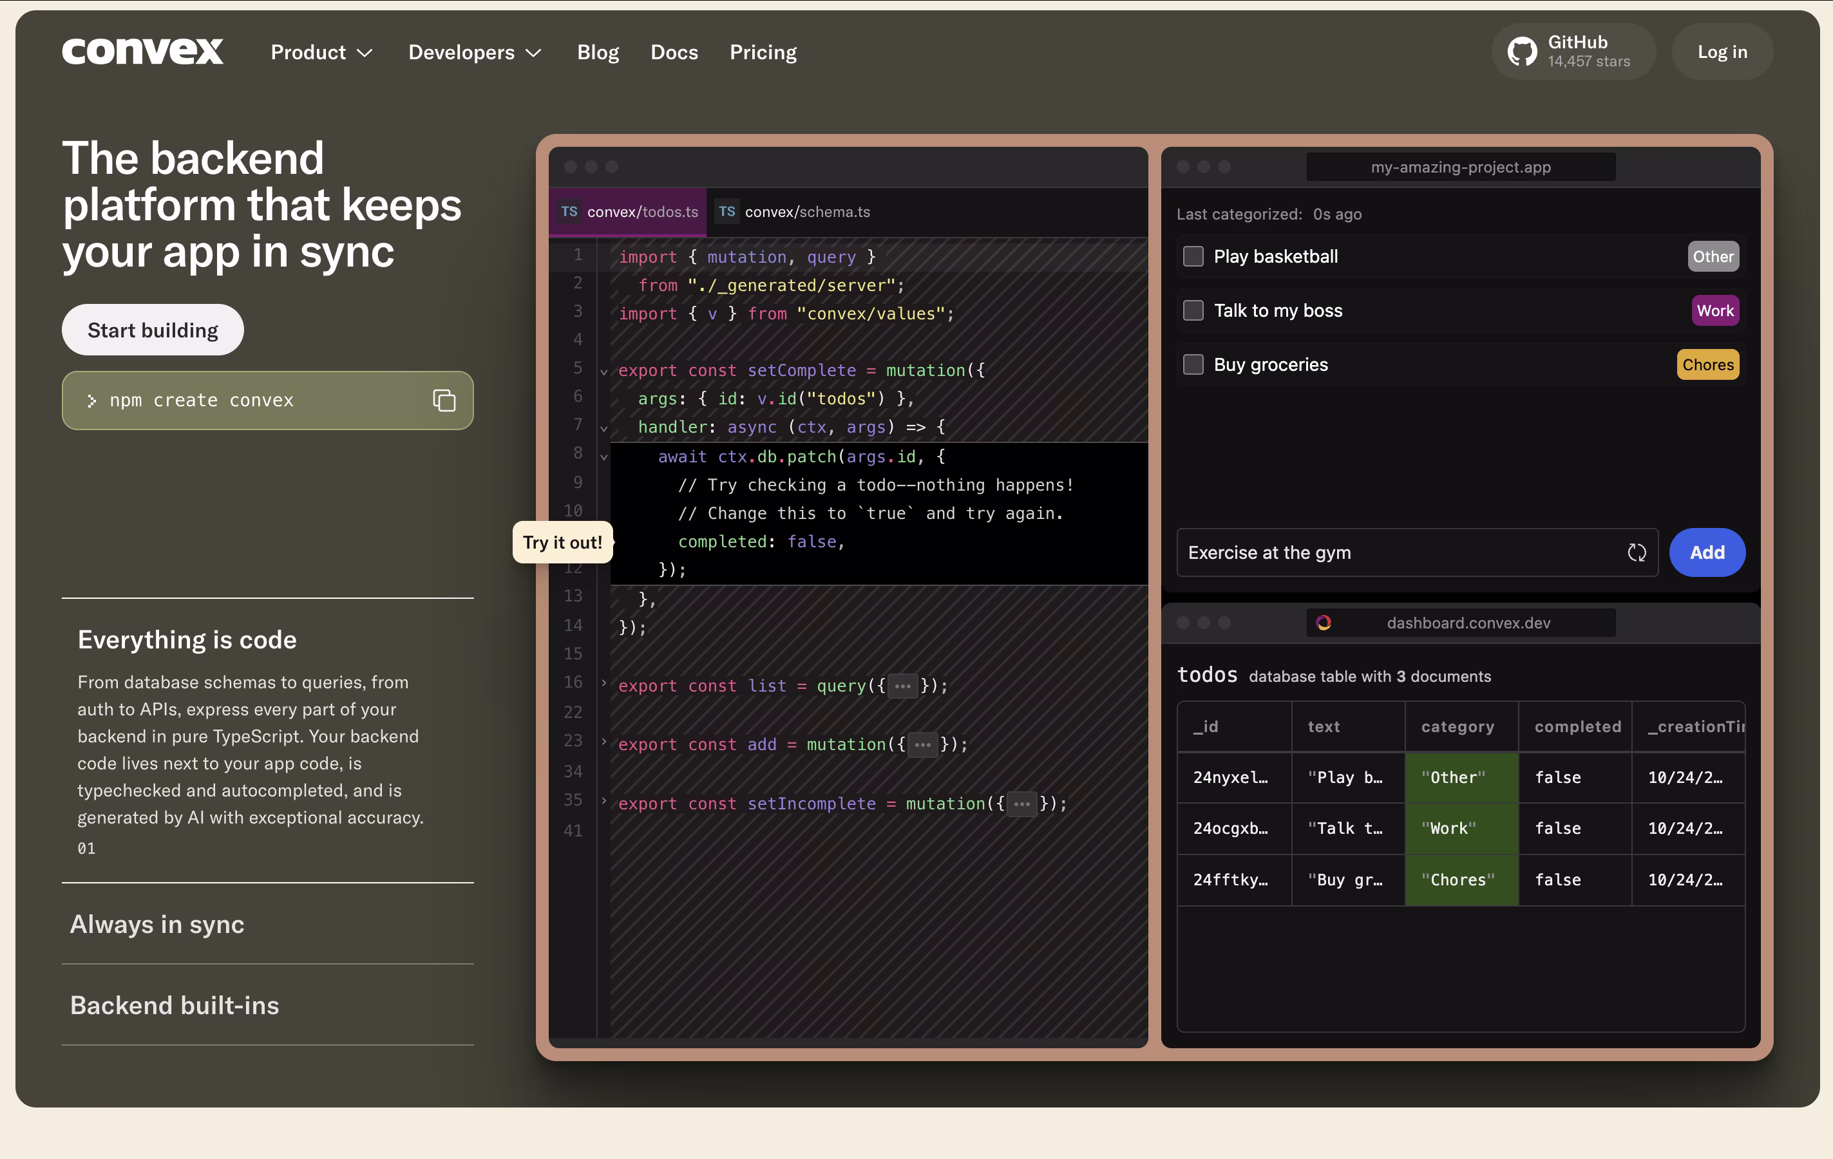Screen dimensions: 1833x1159
Task: Copy the npm create convex command
Action: click(x=444, y=400)
